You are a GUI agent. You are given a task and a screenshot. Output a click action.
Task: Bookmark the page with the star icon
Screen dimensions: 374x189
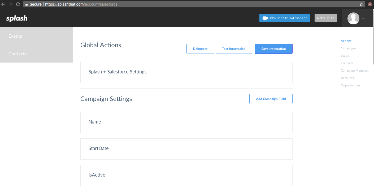[361, 4]
